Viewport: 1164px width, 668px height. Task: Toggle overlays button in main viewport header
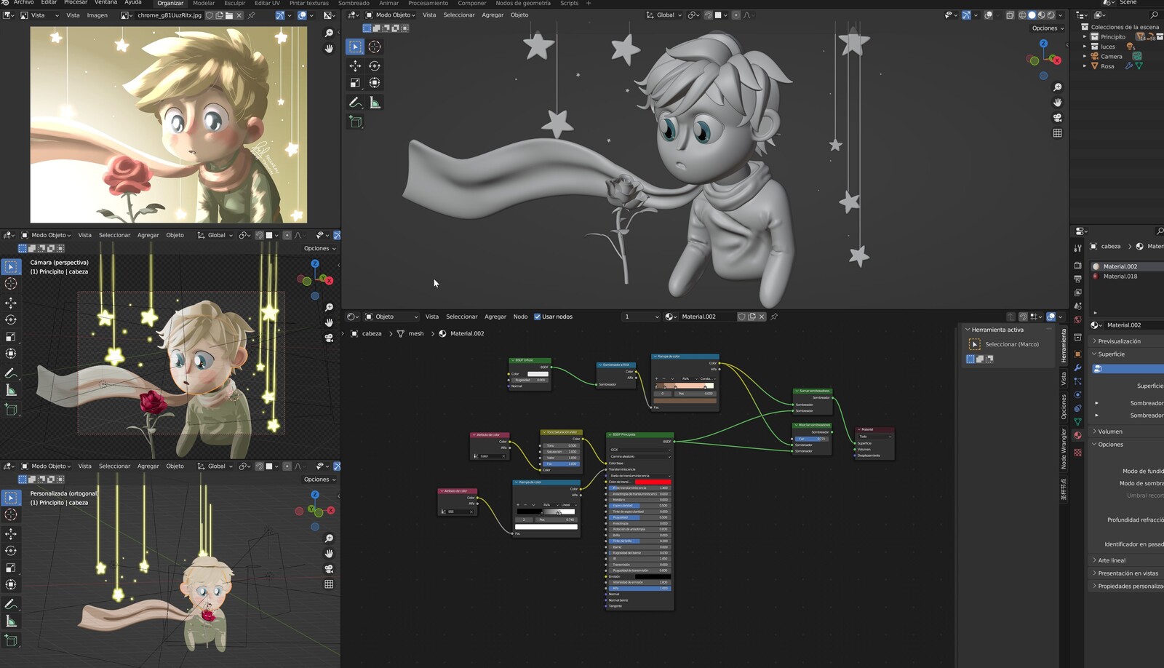coord(988,15)
